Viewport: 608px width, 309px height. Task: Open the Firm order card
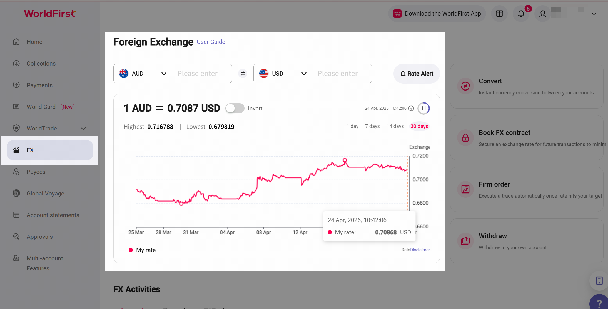tap(527, 189)
